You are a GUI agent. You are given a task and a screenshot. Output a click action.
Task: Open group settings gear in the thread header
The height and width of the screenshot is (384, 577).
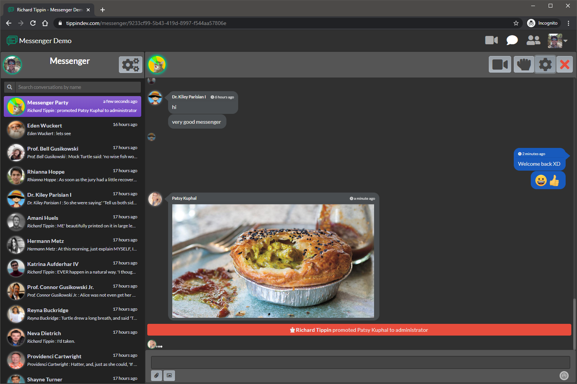pos(545,64)
